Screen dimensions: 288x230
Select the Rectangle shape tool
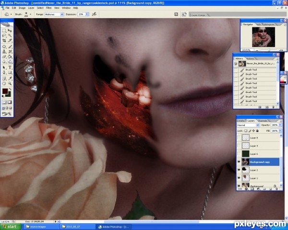coord(10,72)
